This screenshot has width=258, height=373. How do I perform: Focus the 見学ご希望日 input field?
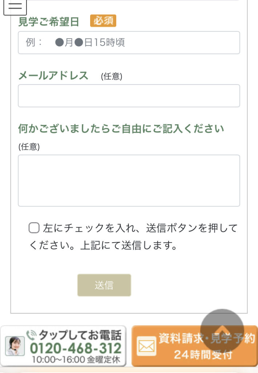pyautogui.click(x=129, y=43)
